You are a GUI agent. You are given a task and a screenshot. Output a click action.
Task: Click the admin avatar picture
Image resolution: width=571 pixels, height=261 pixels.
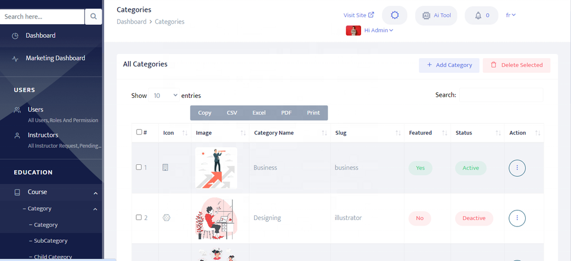click(x=353, y=30)
